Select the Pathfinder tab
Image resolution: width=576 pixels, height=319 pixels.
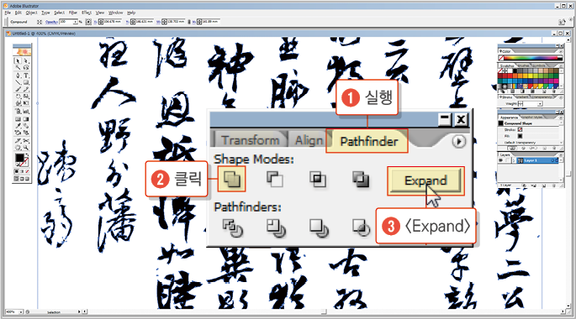click(369, 141)
